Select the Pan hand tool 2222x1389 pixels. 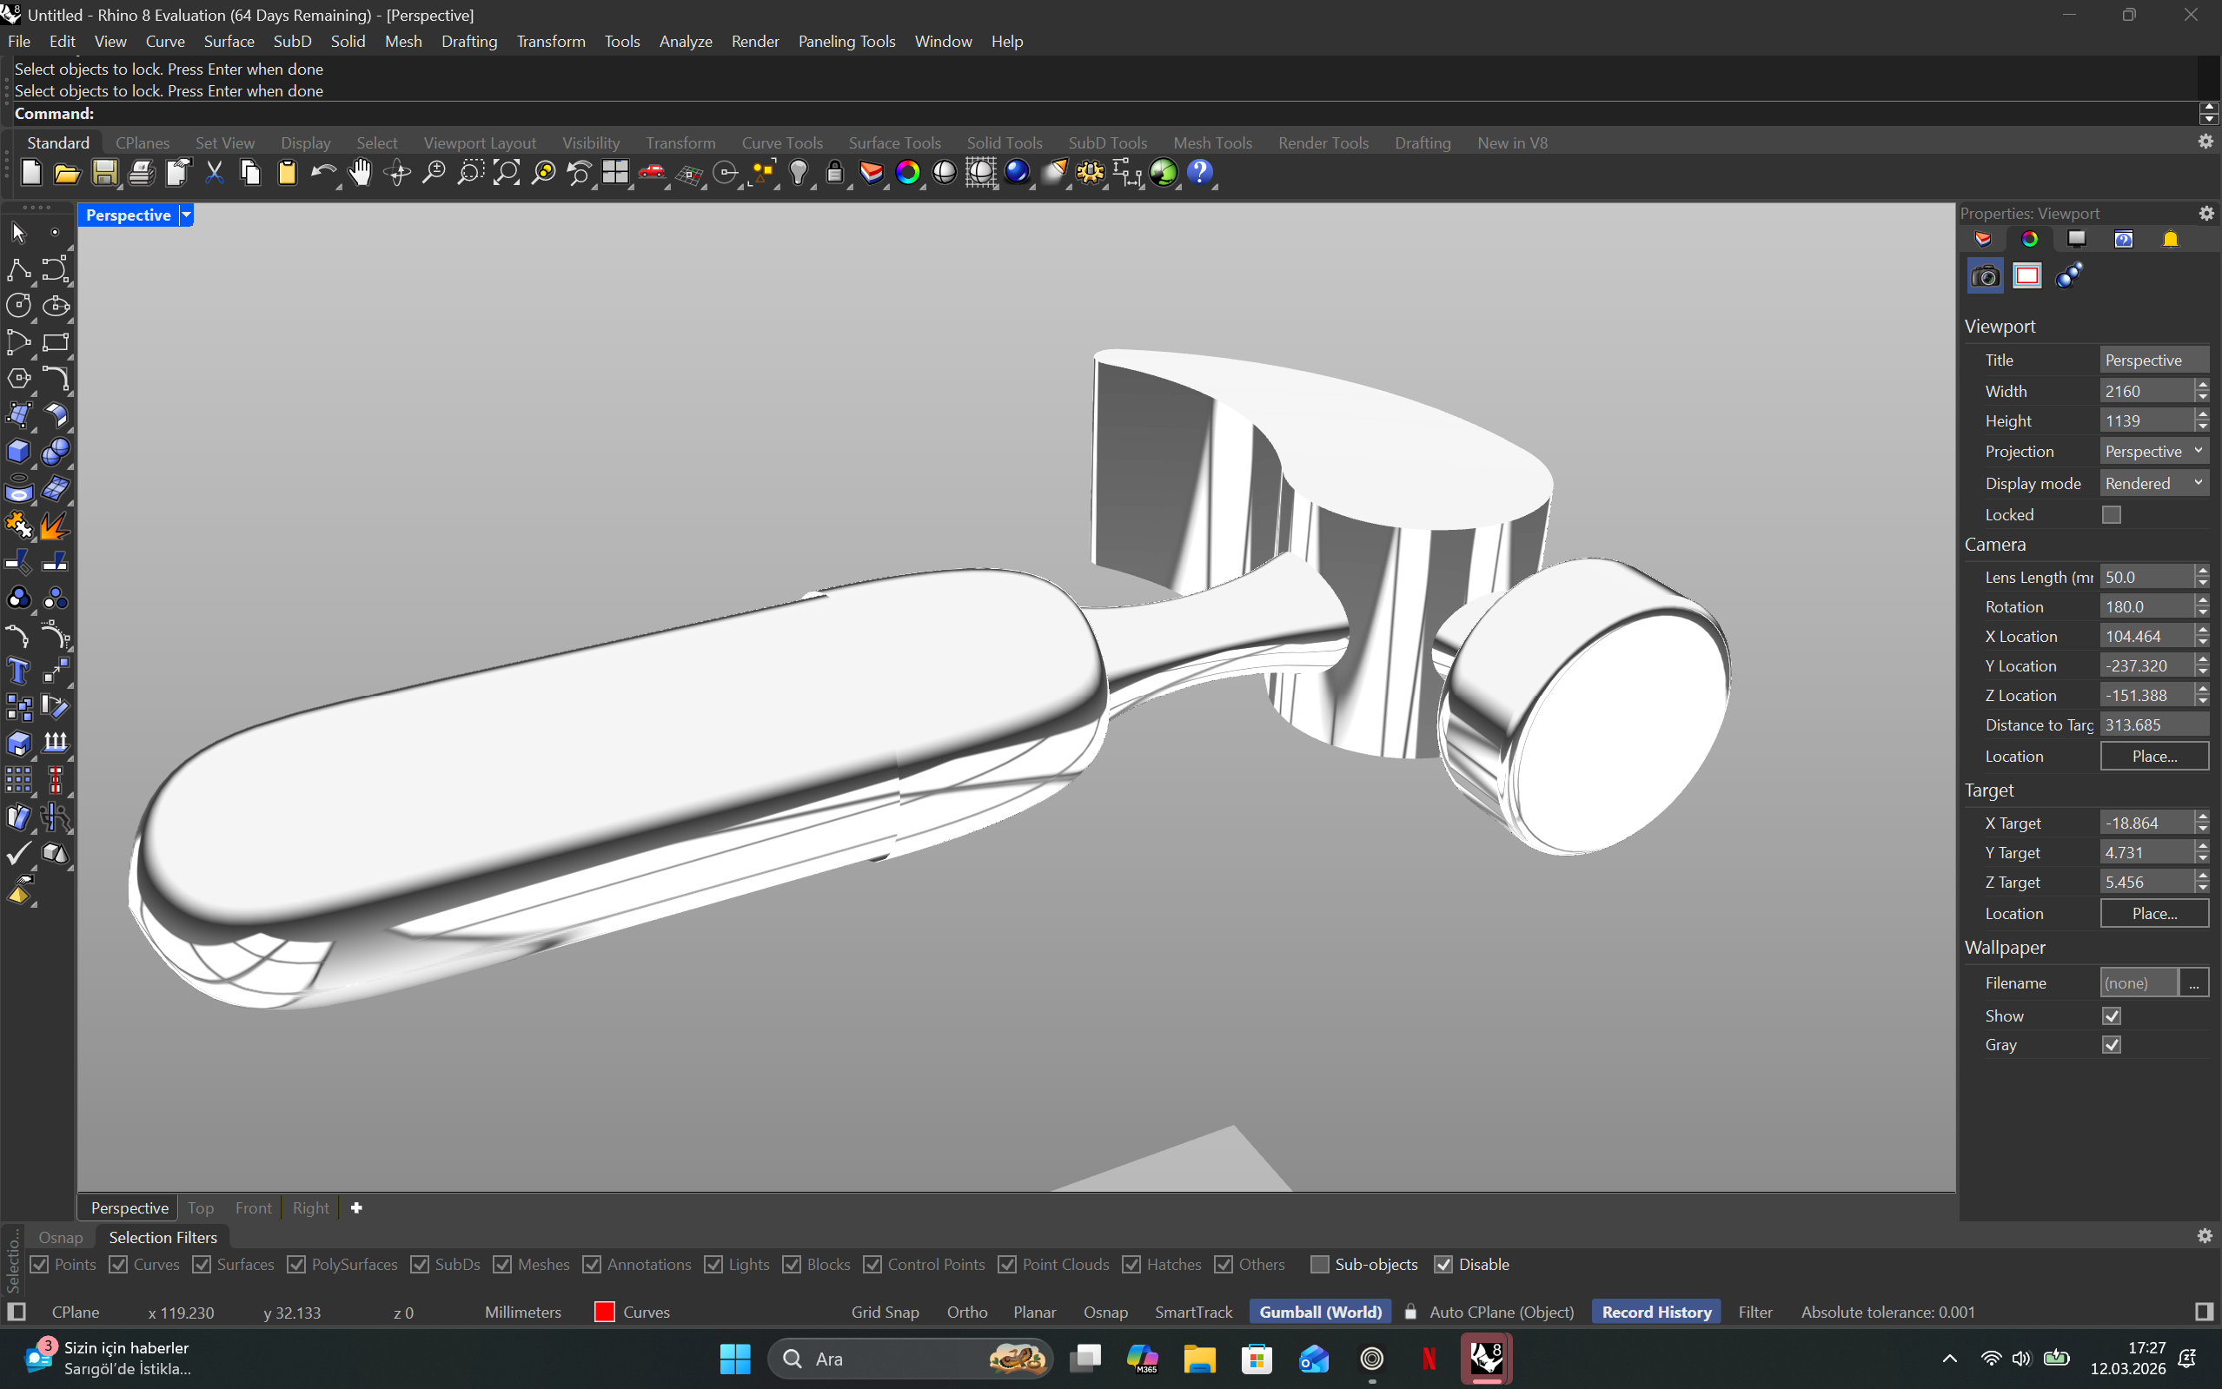click(359, 173)
